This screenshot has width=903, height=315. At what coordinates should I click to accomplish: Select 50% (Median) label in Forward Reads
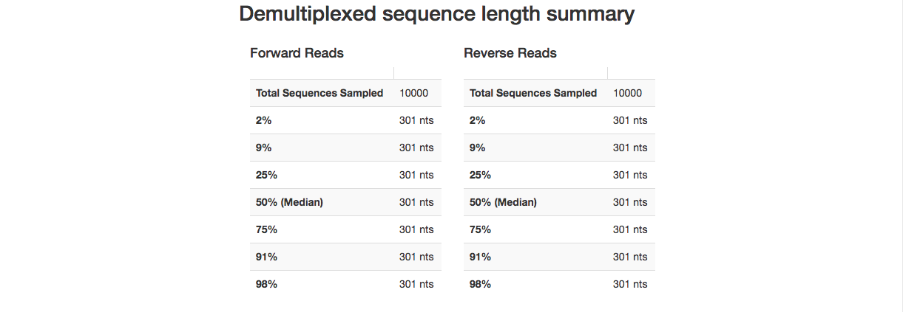pos(289,202)
